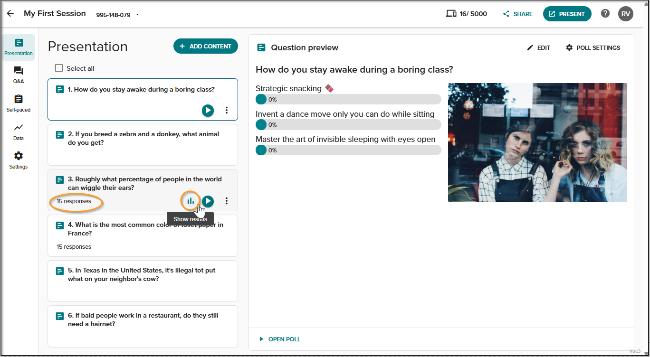Activate the play button on question 3
650x357 pixels.
tap(208, 201)
